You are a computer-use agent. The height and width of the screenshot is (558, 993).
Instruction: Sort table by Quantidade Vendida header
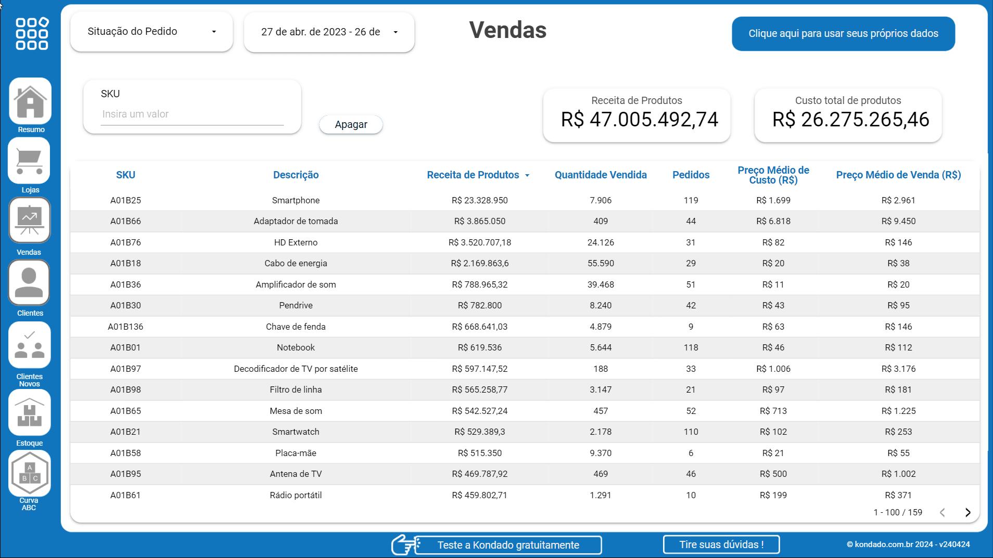pos(600,175)
